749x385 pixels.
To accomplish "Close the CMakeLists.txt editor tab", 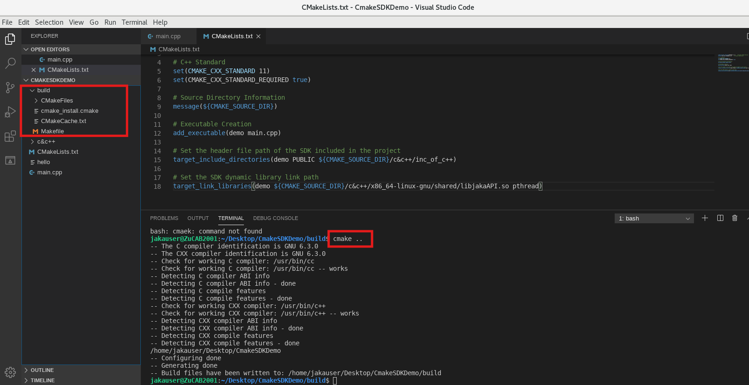I will click(258, 36).
